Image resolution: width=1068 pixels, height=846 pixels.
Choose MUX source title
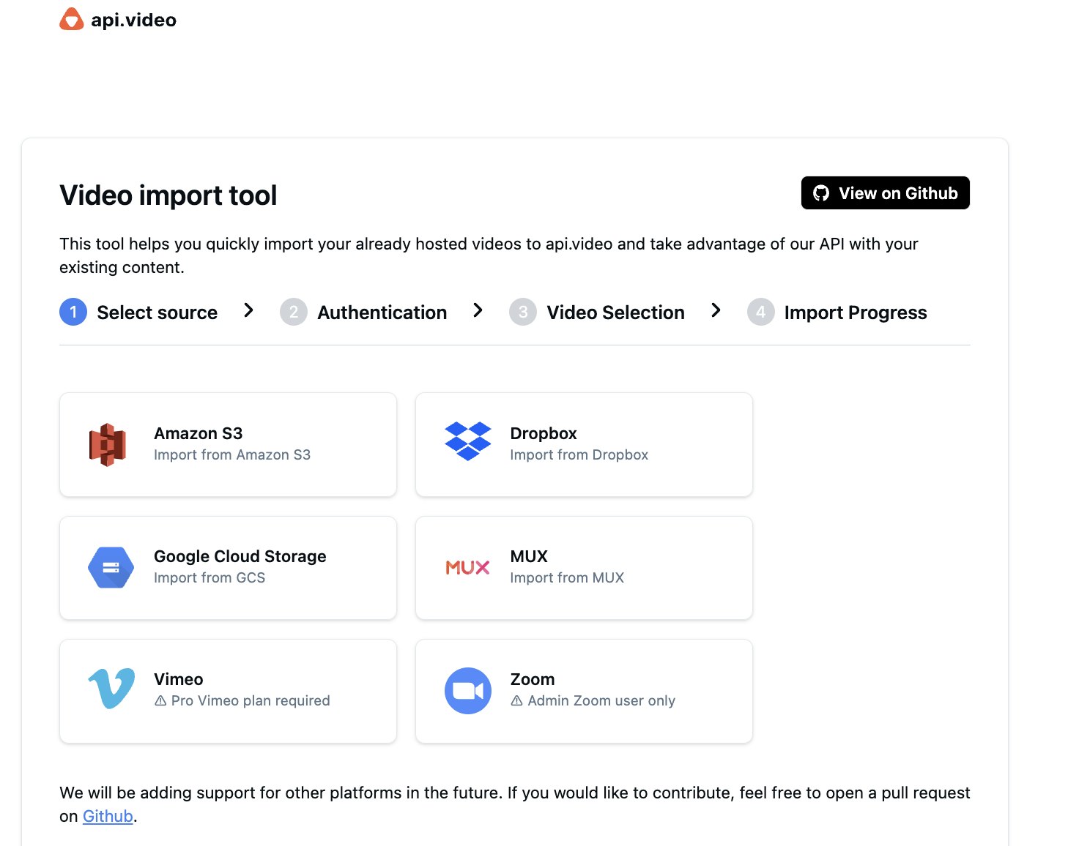[x=529, y=556]
